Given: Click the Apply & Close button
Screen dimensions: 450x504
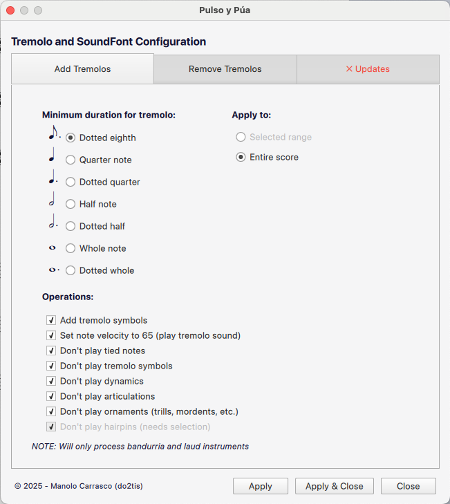Looking at the screenshot, I should pyautogui.click(x=335, y=486).
